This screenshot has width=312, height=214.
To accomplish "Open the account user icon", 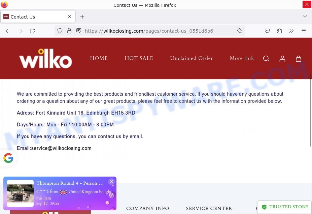I will pos(282,59).
